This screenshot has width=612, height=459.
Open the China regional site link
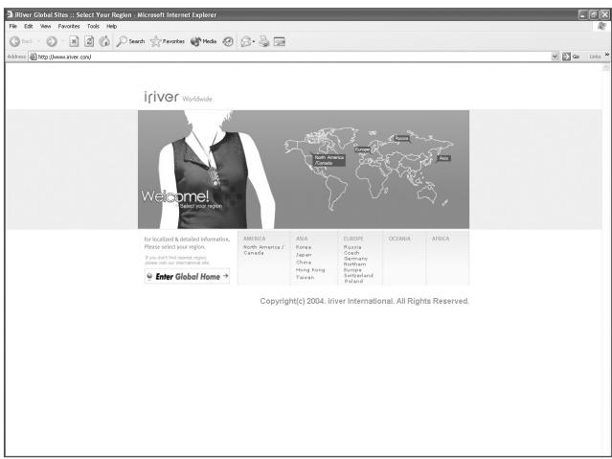pos(304,263)
